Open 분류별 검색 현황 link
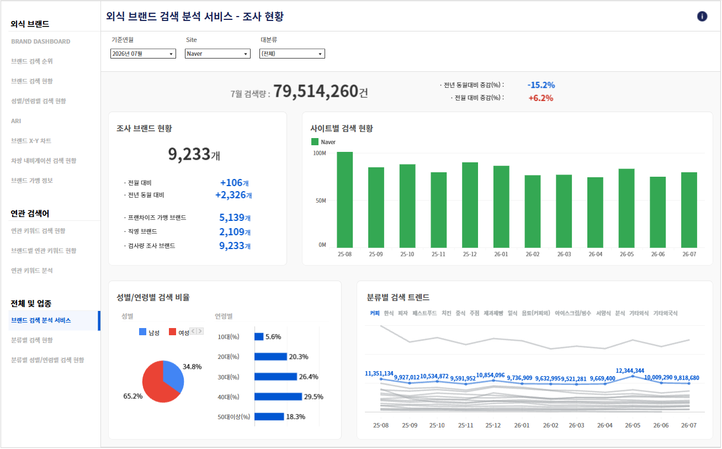The height and width of the screenshot is (449, 722). click(x=32, y=340)
